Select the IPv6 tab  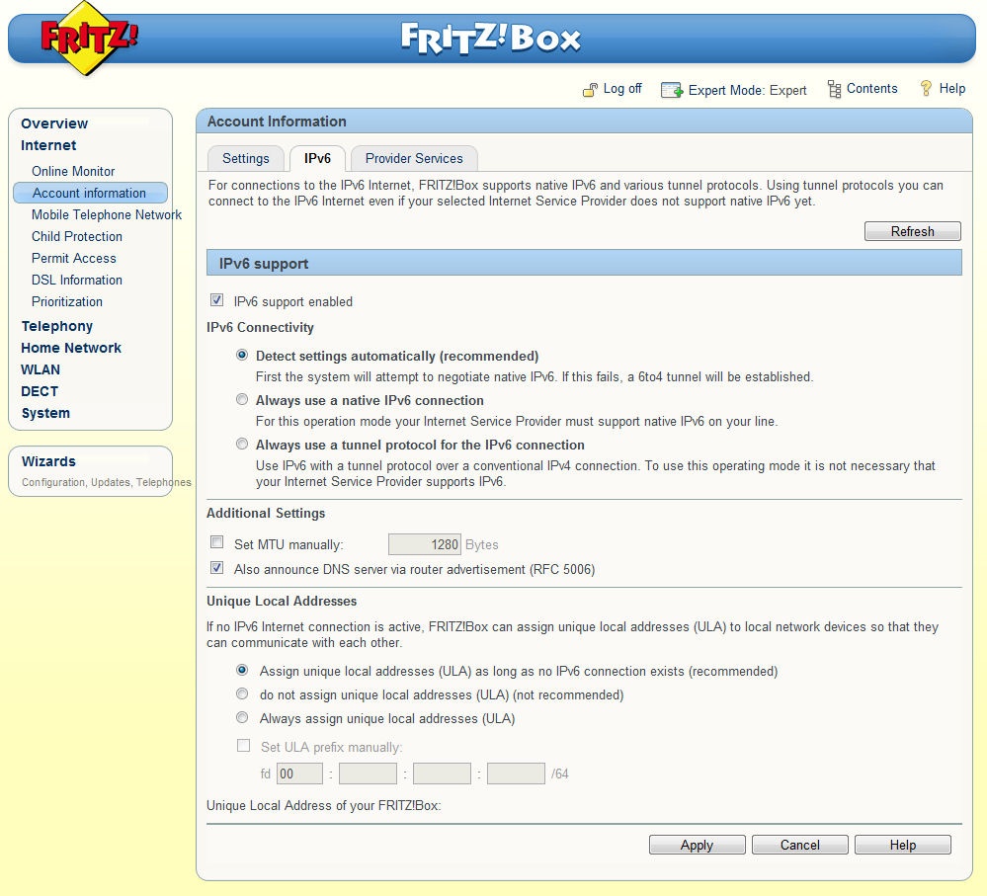[317, 159]
